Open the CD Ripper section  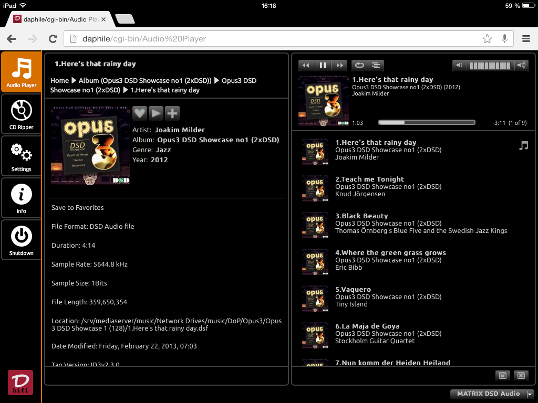21,114
